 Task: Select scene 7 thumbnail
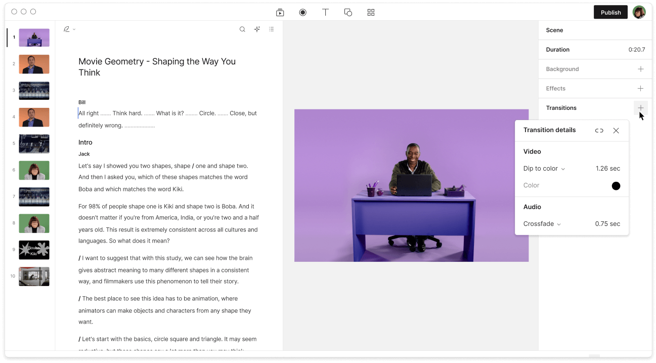[34, 197]
